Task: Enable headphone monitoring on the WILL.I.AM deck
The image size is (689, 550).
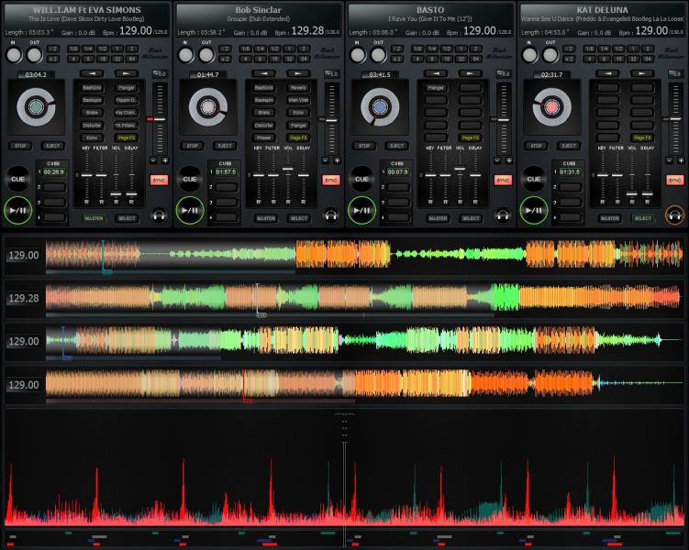Action: [x=159, y=215]
